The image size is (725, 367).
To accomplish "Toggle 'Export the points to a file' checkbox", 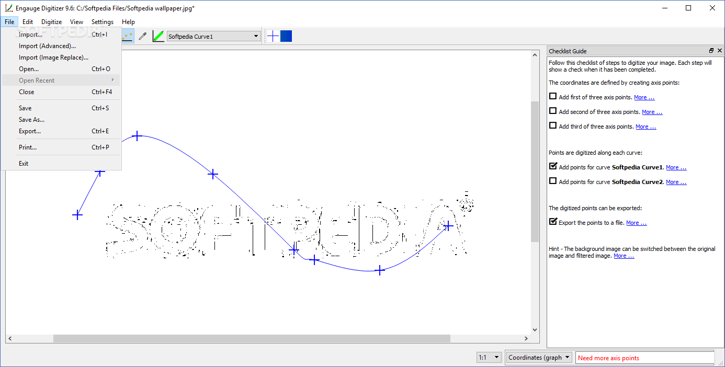I will tap(553, 222).
